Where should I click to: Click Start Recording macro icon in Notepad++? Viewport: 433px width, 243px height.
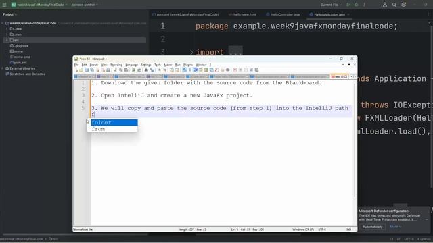(235, 70)
